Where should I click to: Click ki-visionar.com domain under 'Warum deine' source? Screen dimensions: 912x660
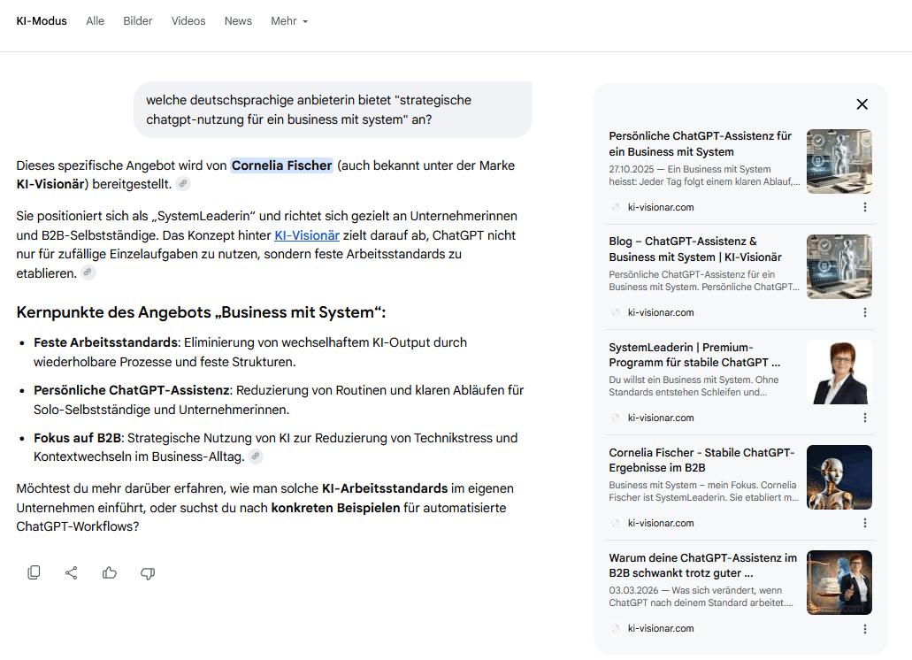661,628
